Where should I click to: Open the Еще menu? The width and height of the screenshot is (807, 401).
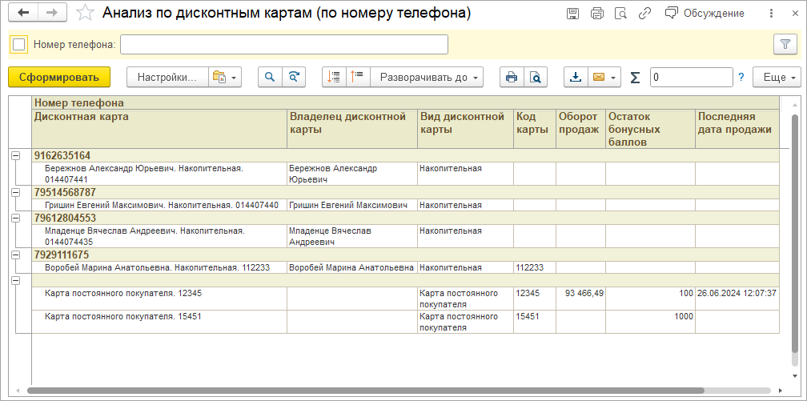click(x=777, y=77)
